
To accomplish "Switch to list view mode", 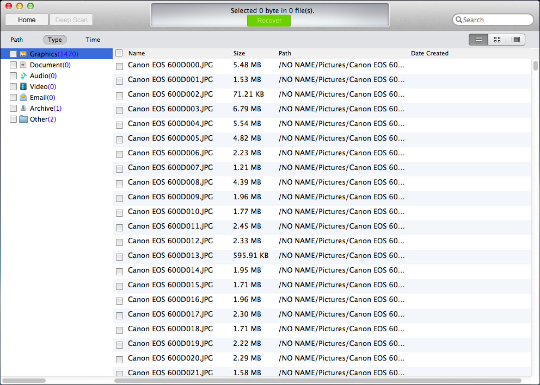I will point(478,40).
